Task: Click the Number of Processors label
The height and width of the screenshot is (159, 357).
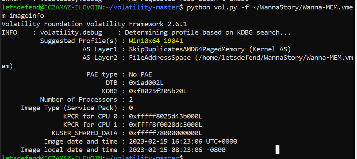Action: point(79,100)
